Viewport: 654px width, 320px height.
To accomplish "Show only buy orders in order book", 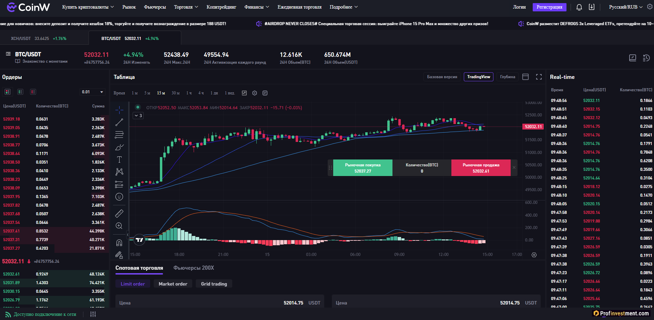I will [x=20, y=92].
